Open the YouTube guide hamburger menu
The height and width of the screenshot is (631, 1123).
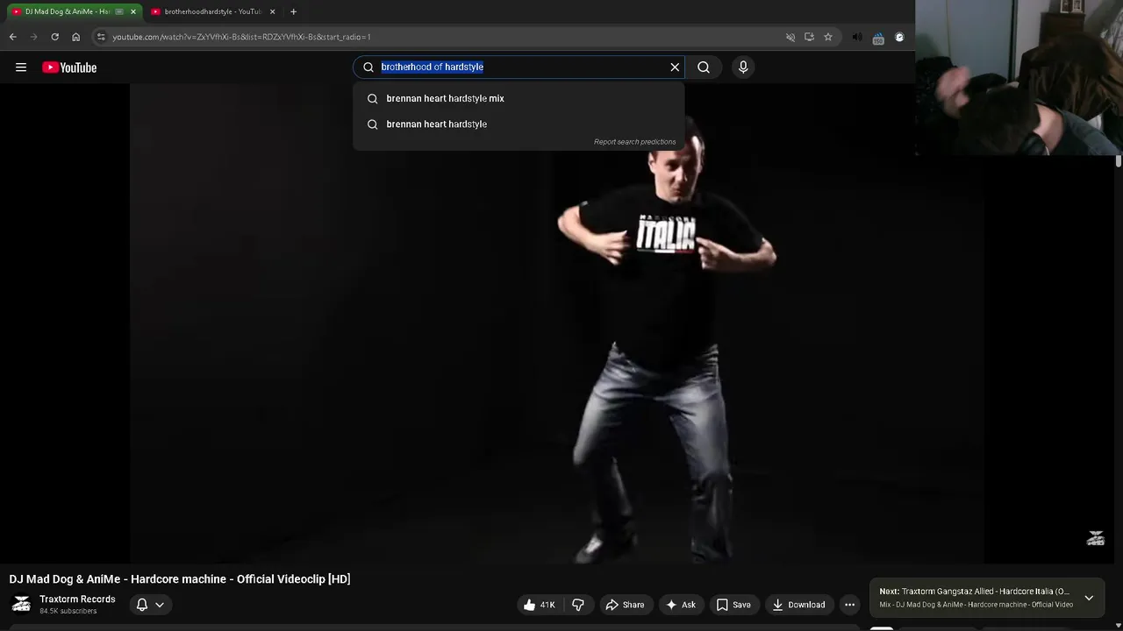click(x=21, y=67)
